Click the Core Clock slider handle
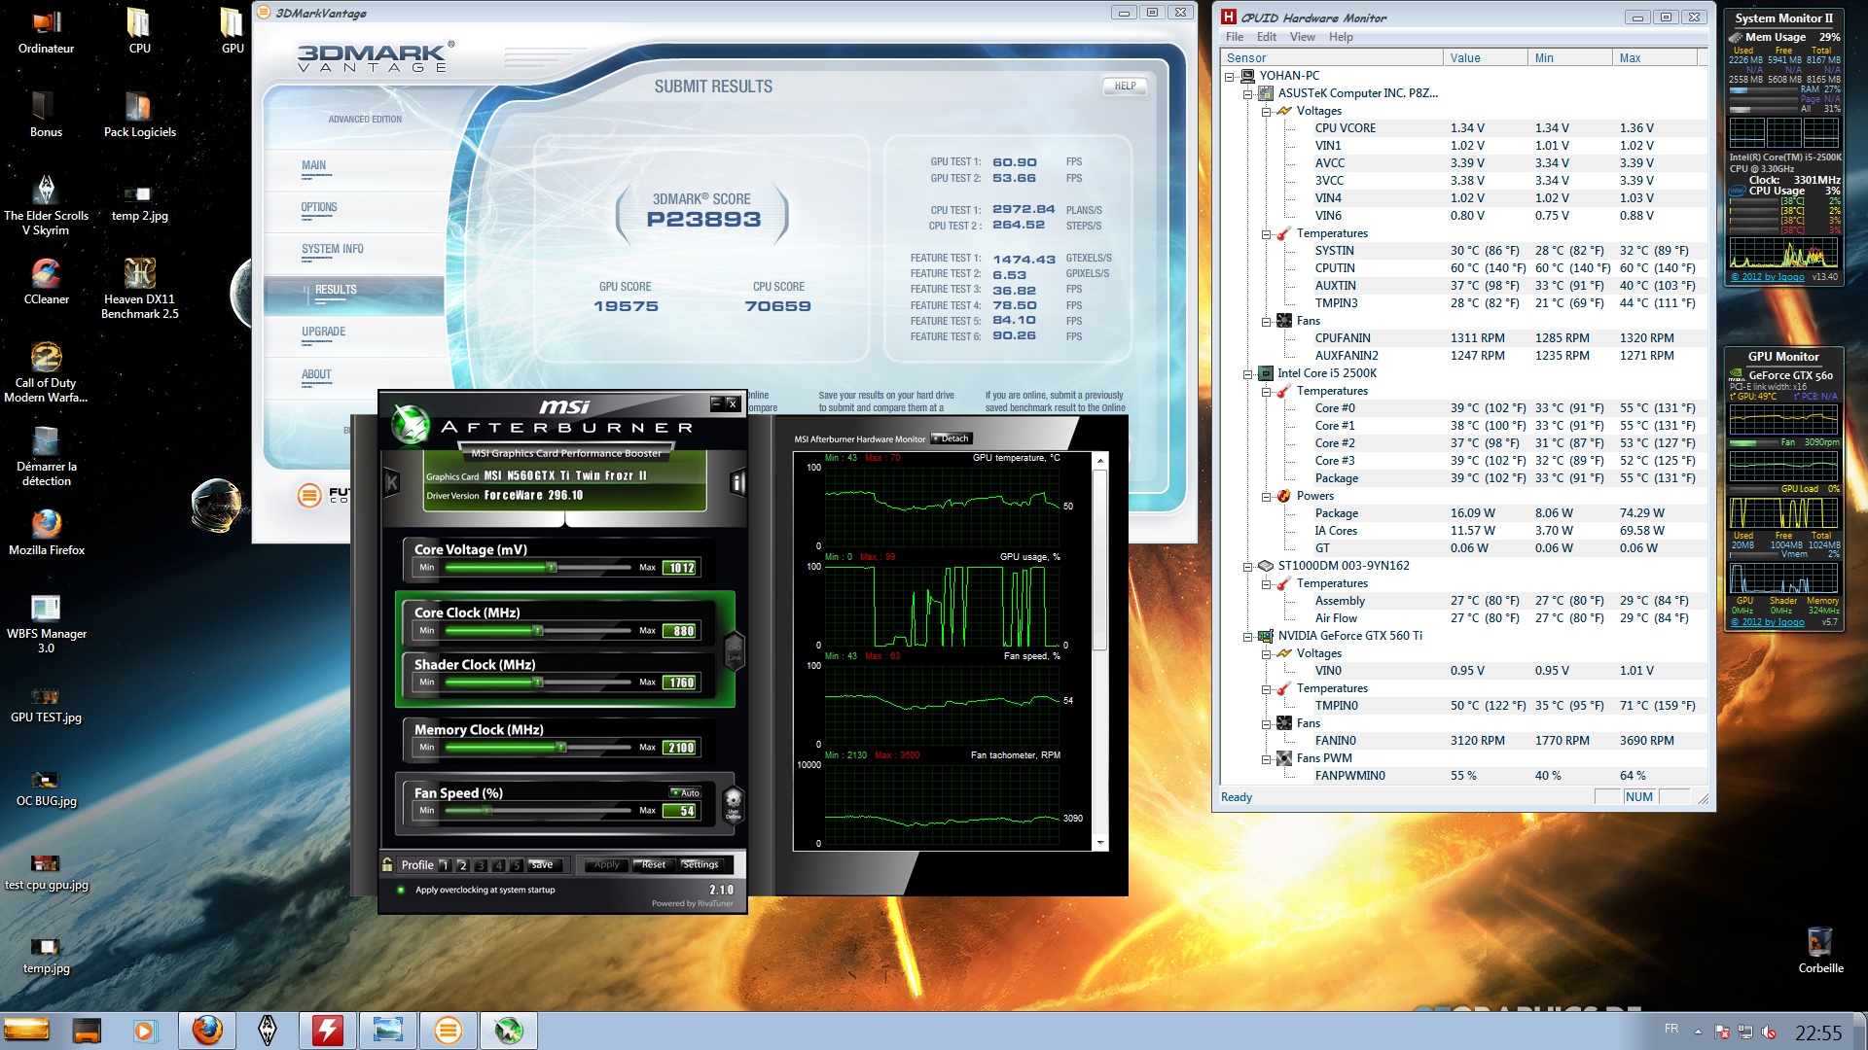1868x1050 pixels. [537, 631]
